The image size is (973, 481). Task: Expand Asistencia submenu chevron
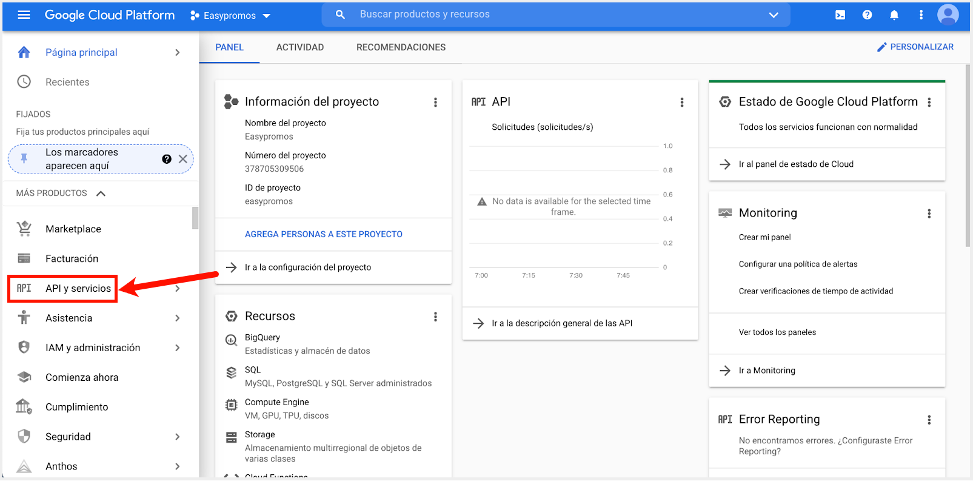178,318
